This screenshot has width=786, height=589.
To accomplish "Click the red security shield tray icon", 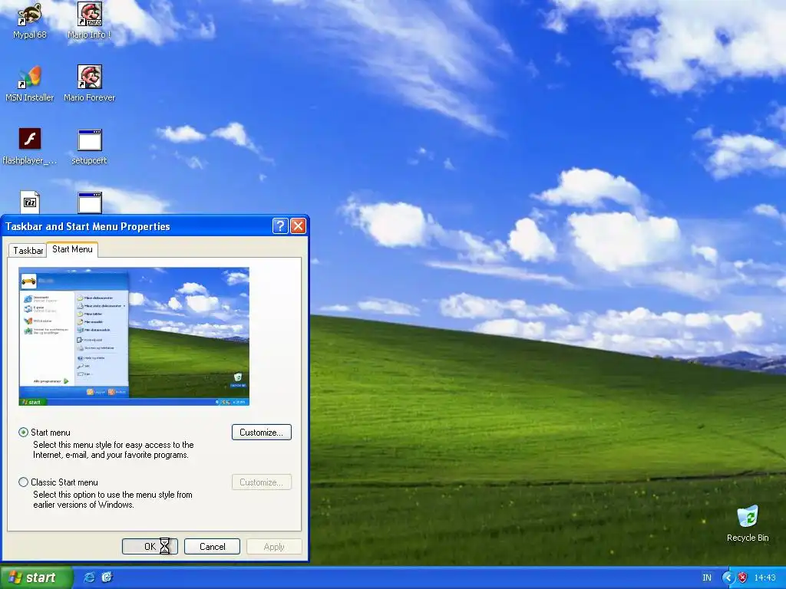I will coord(742,577).
